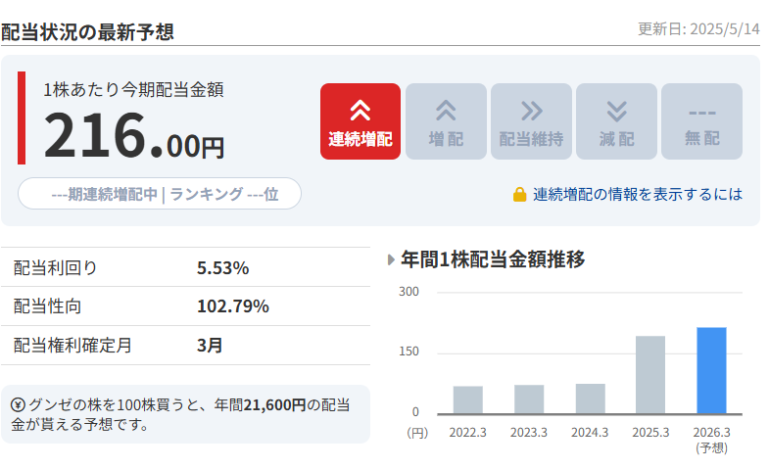Click the red 連続増配 double-up-arrow icon
This screenshot has height=469, width=769.
(360, 111)
